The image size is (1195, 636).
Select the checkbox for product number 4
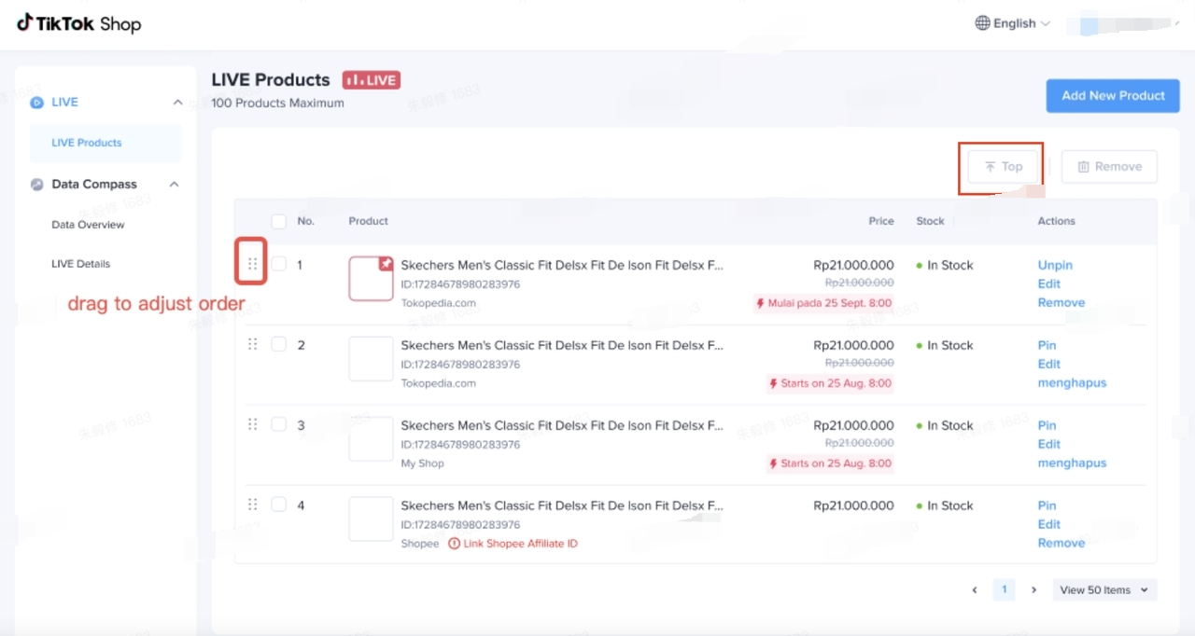278,505
